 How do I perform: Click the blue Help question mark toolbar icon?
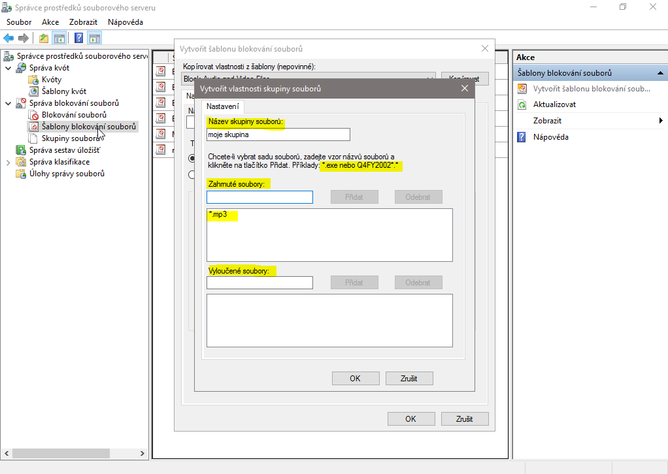[78, 38]
